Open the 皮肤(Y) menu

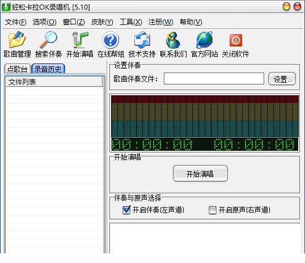[102, 22]
